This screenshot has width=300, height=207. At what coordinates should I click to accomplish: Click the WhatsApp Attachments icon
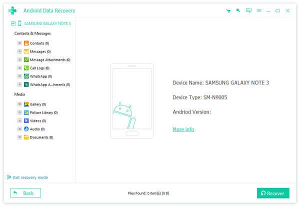click(x=26, y=84)
